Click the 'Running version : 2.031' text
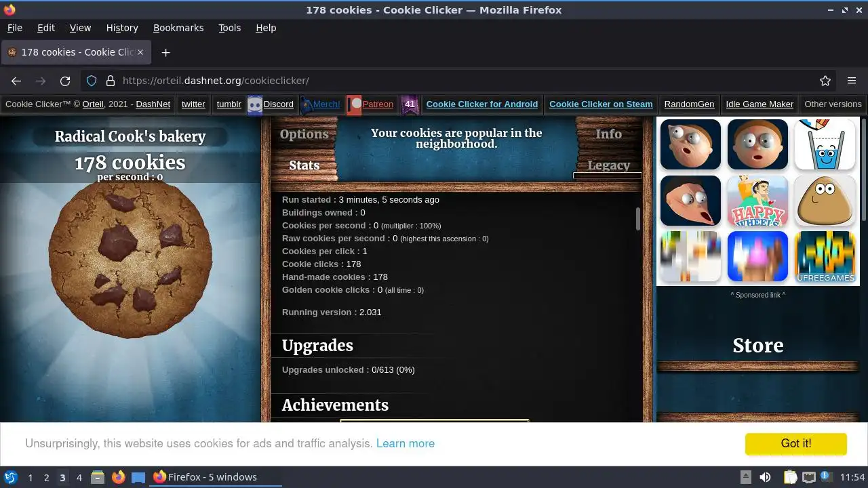 332,312
